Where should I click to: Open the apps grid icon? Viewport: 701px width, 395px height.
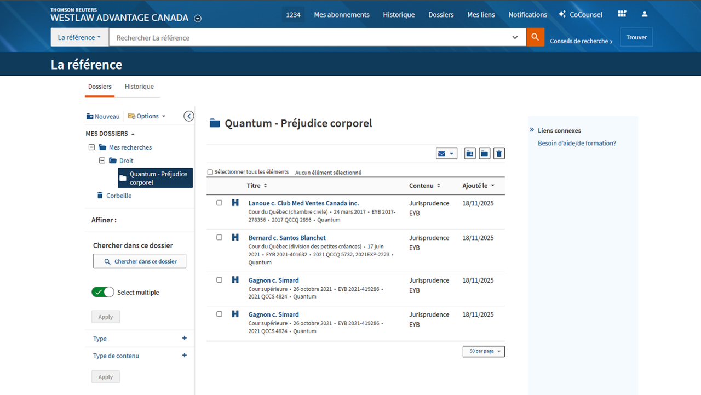(x=622, y=14)
